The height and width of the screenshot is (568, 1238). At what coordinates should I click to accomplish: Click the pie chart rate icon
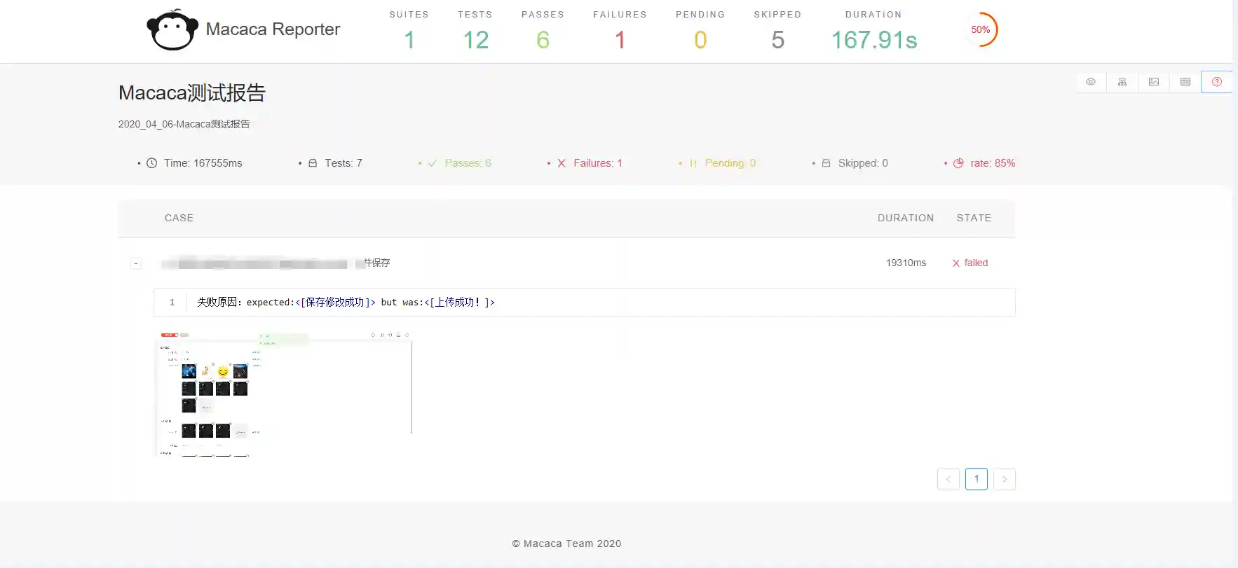tap(958, 163)
